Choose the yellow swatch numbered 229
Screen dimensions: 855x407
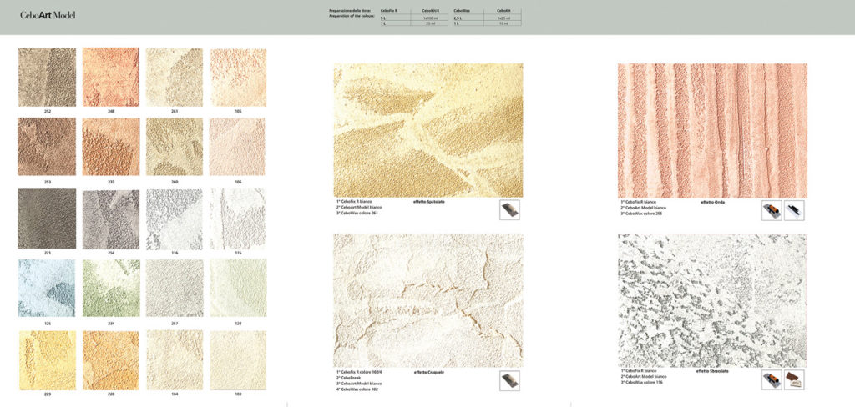[x=47, y=360]
